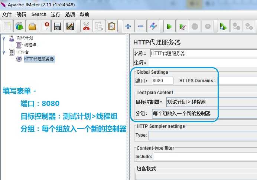
Task: Select 线程组 in the tree
Action: coord(30,45)
